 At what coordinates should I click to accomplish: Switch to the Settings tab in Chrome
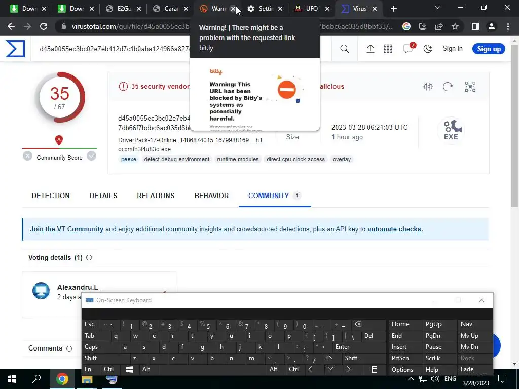click(265, 9)
